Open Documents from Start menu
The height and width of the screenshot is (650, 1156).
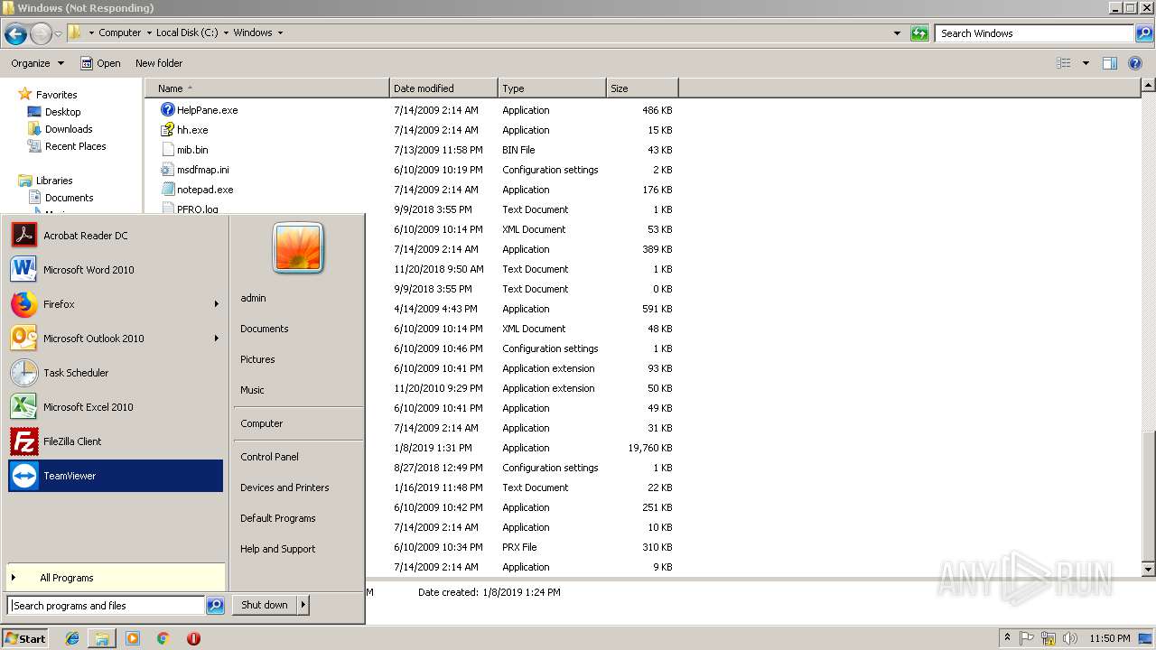[265, 329]
